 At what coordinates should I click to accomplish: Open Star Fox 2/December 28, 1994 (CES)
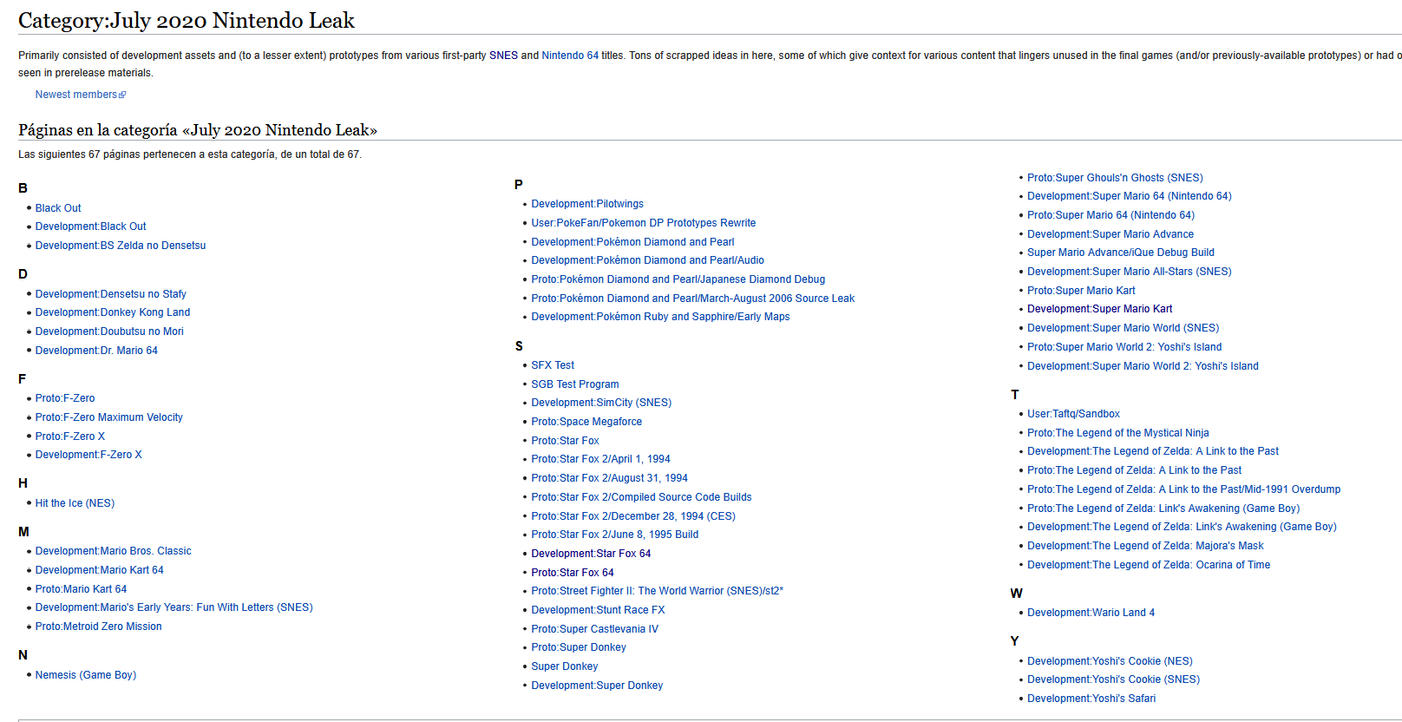[x=633, y=516]
